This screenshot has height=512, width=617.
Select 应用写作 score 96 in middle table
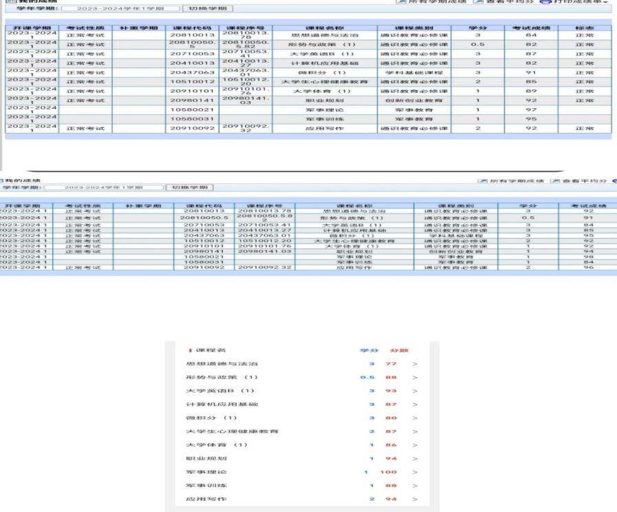(x=589, y=268)
